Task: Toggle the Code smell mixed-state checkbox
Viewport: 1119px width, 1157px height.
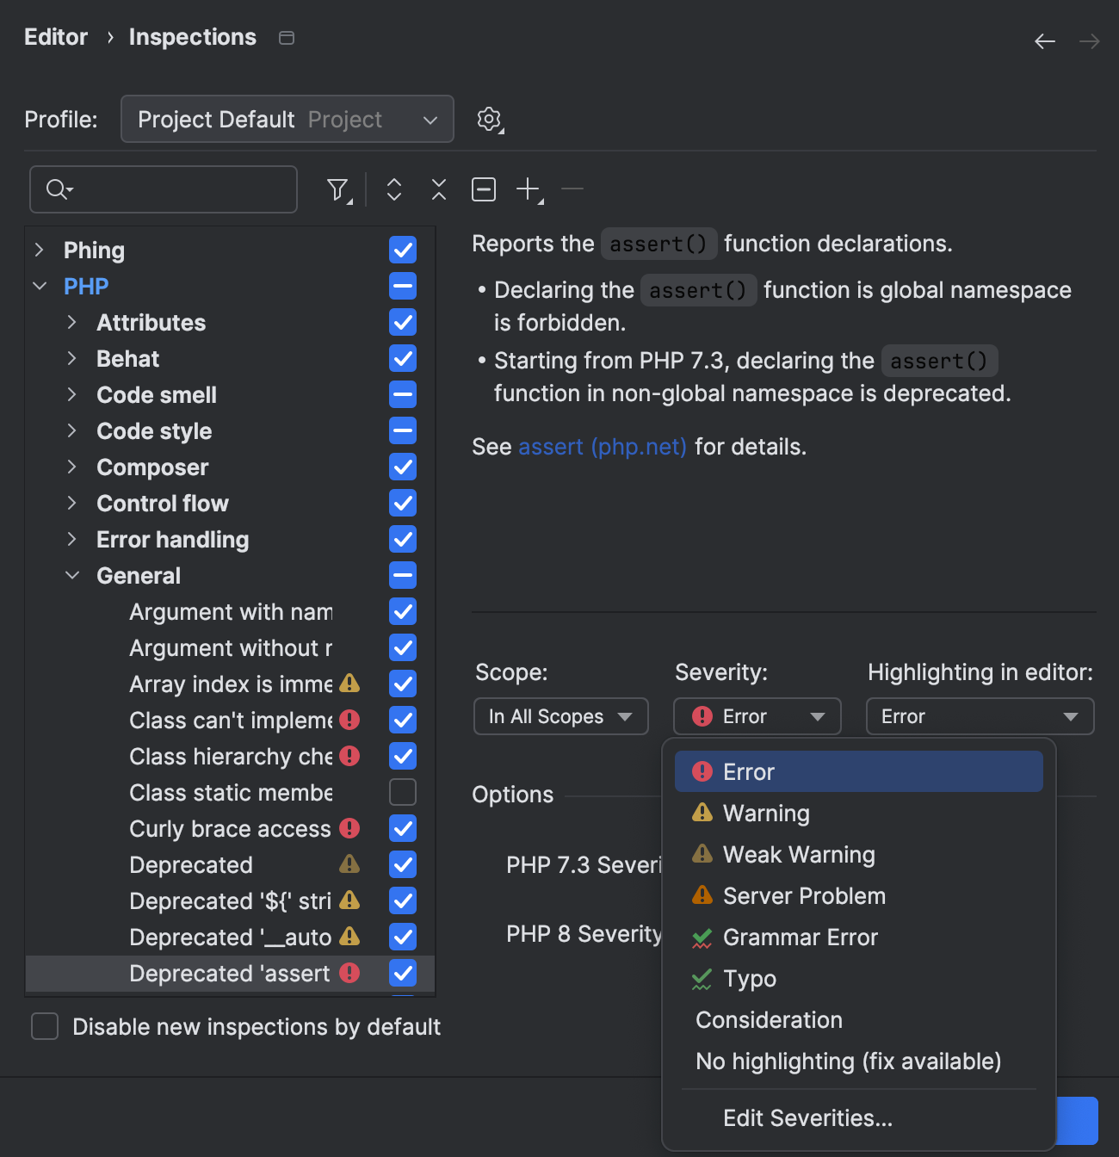Action: 403,394
